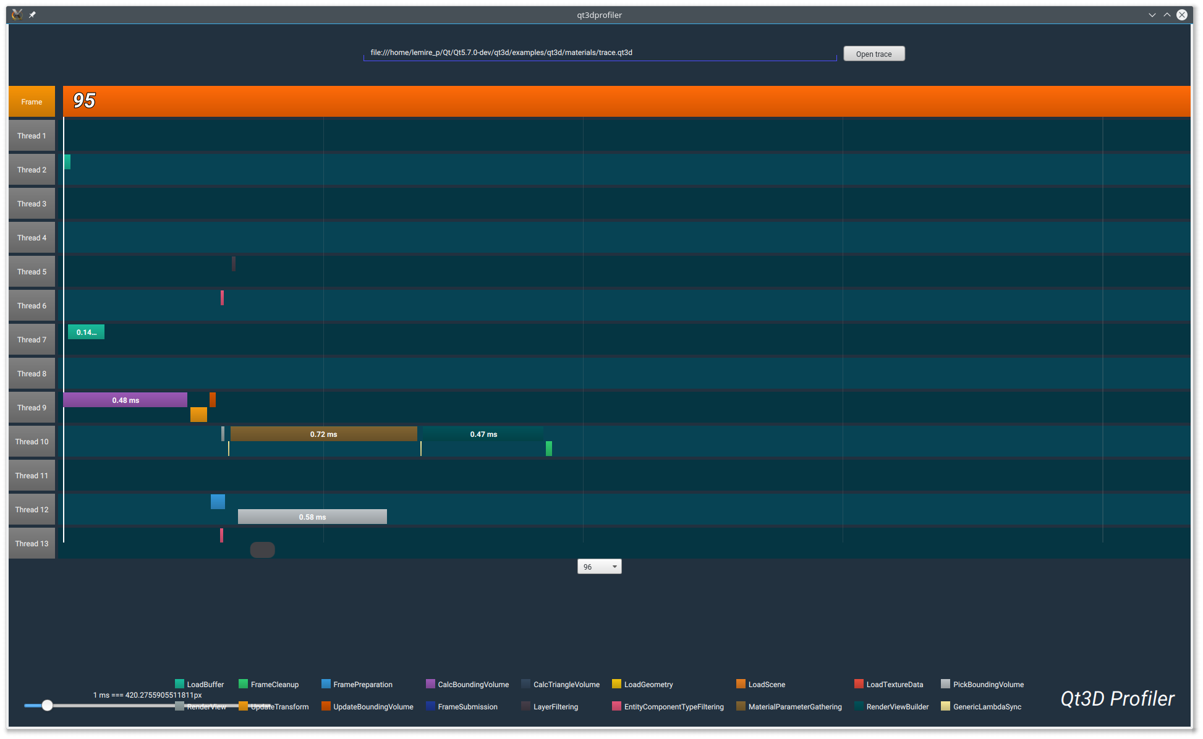
Task: Click the orange UpdateTransform block on Thread 9
Action: pos(198,415)
